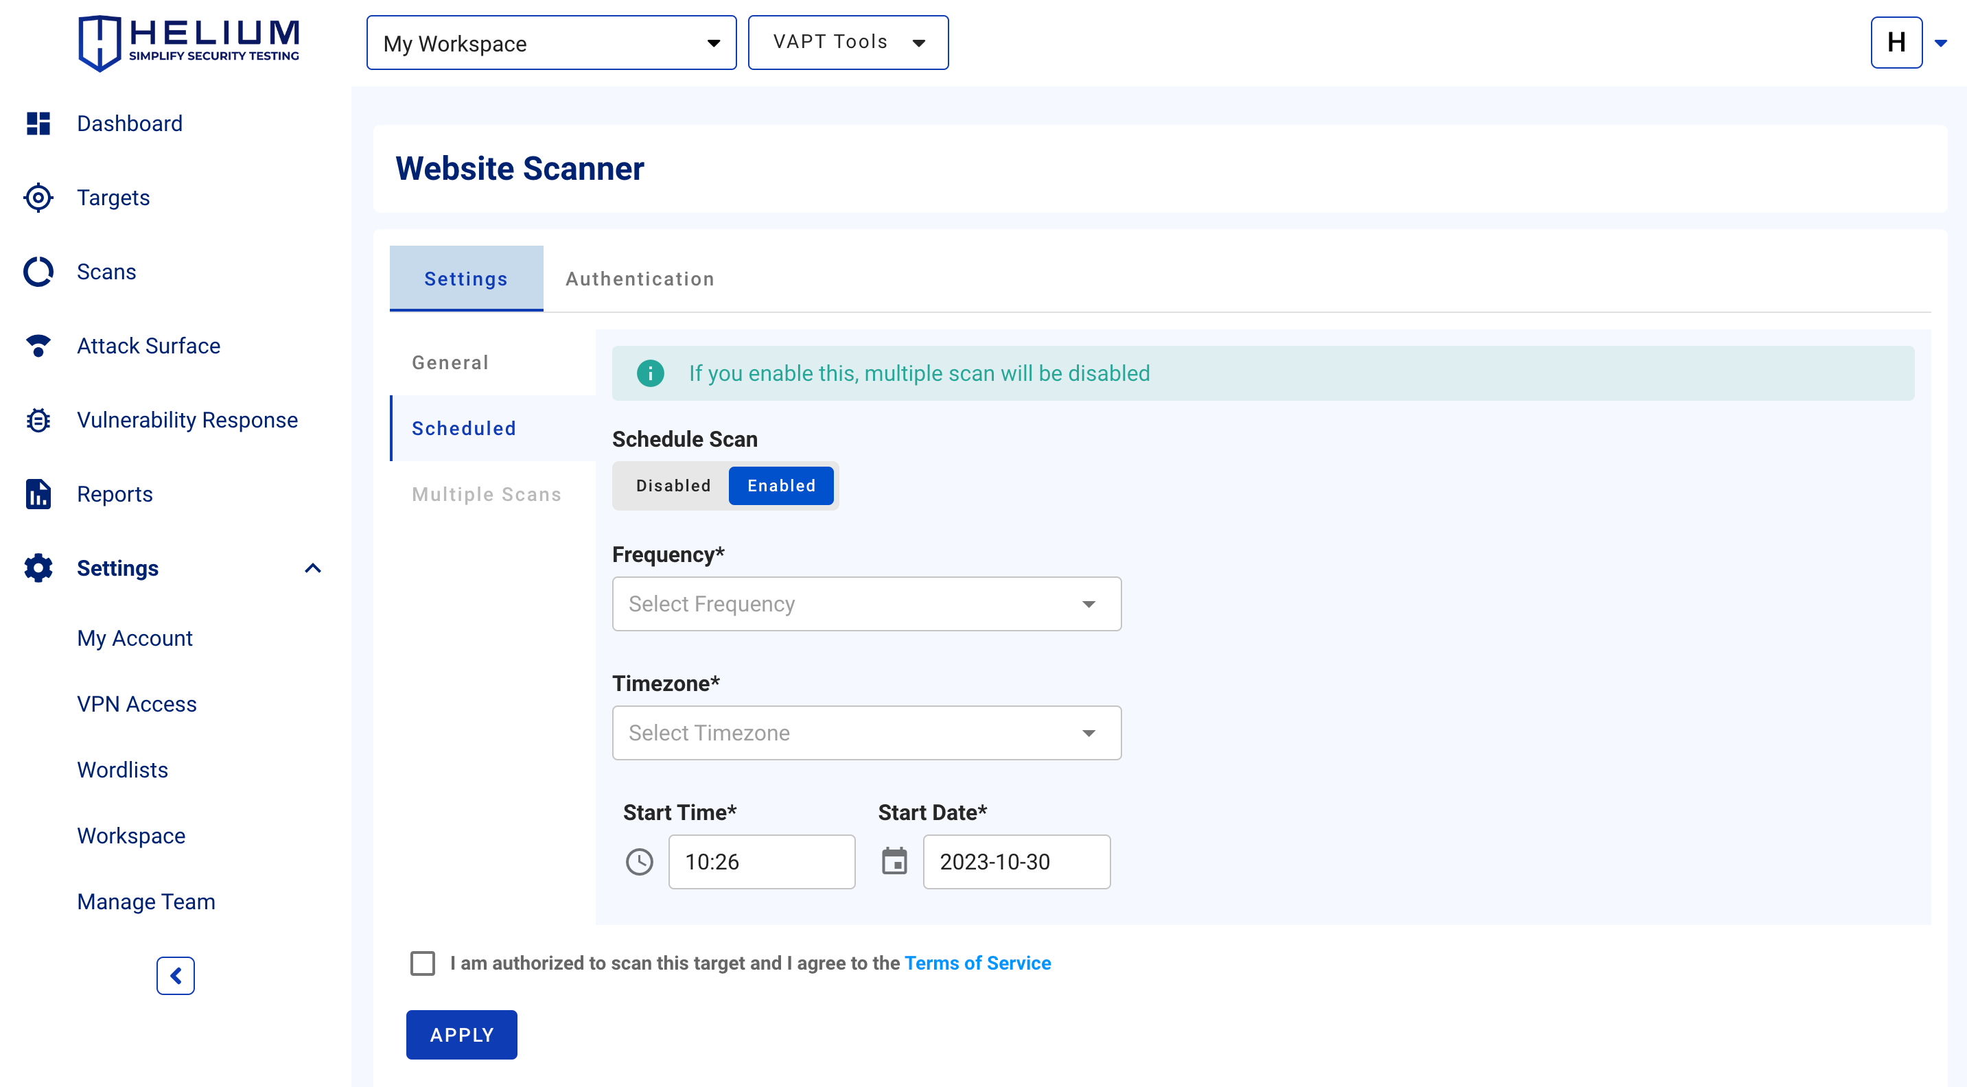Click the Vulnerability Response bug icon
Screen dimensions: 1967x1087
(x=38, y=420)
